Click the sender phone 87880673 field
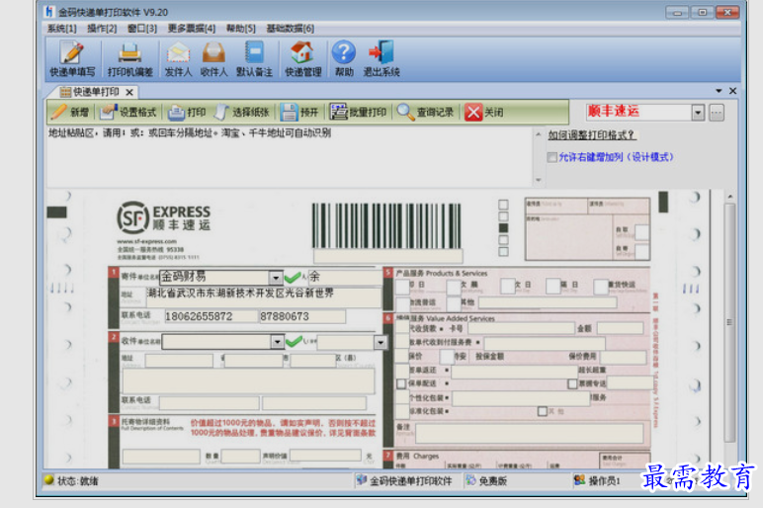Screen dimensions: 763x508 tap(302, 316)
